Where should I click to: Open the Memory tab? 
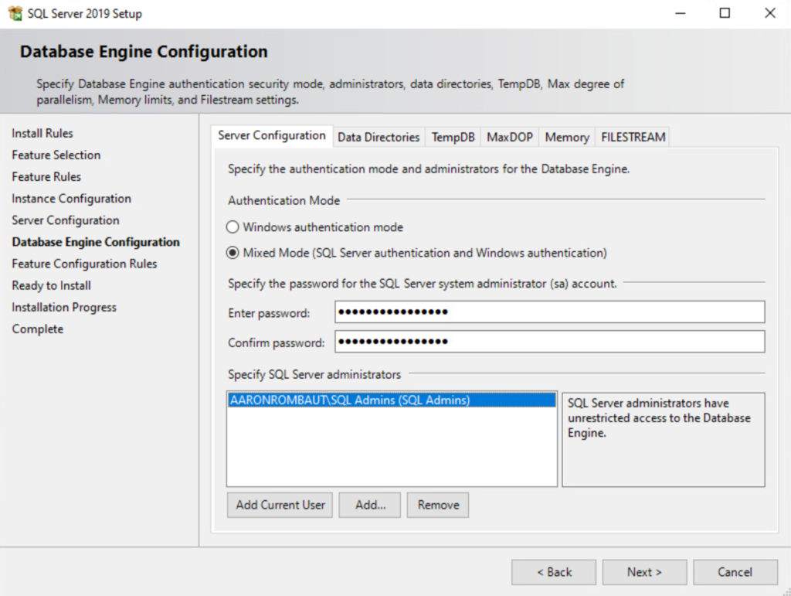[566, 137]
